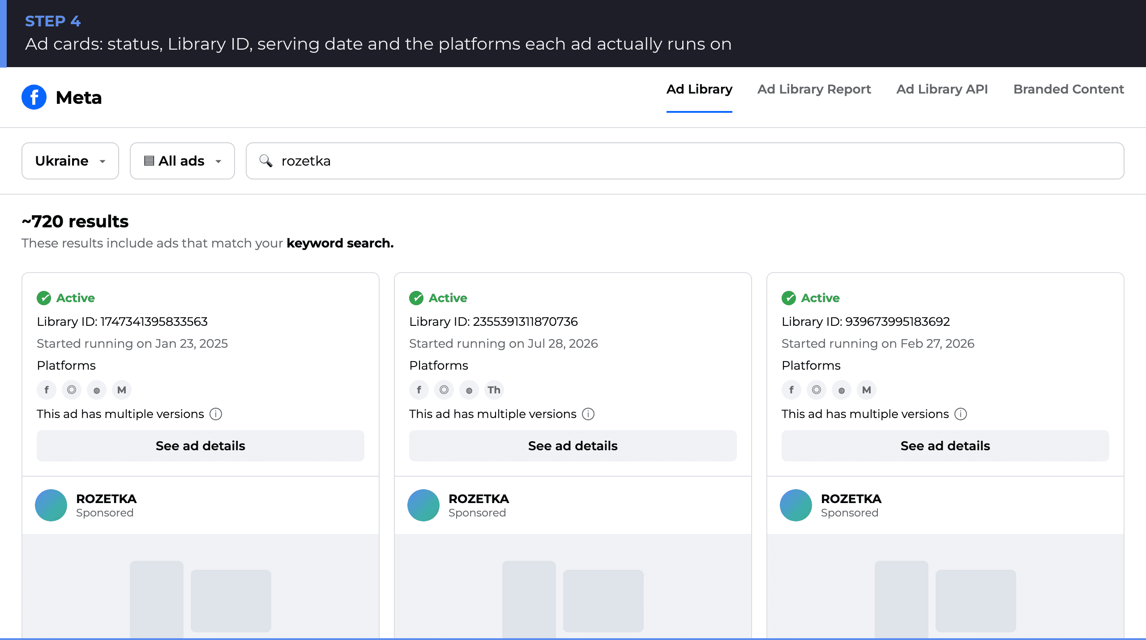
Task: Open ROZETKA page name on ad 1747341395833563
Action: [x=106, y=499]
